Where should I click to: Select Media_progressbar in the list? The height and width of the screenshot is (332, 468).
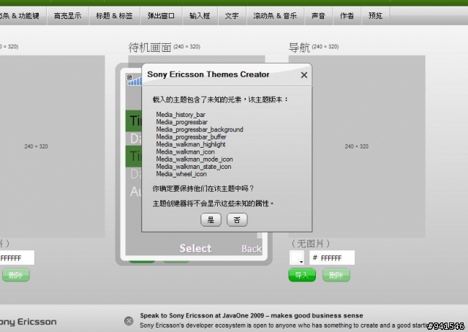click(x=182, y=122)
